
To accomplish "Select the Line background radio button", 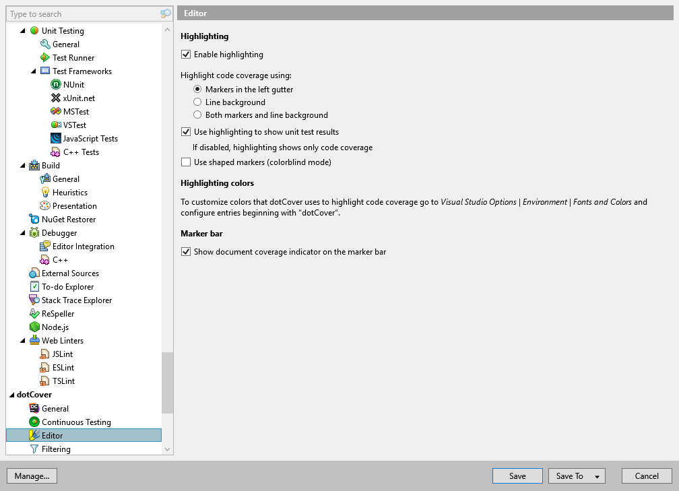I will [x=197, y=102].
